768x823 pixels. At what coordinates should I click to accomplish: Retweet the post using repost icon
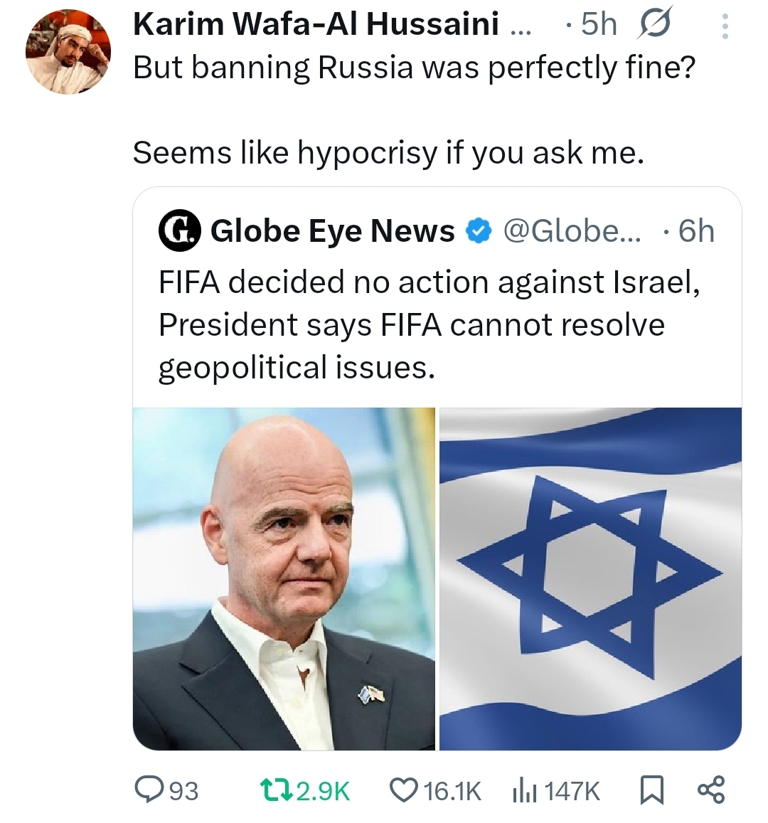click(x=272, y=790)
